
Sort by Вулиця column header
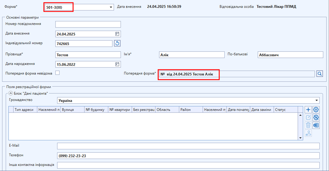click(x=72, y=110)
